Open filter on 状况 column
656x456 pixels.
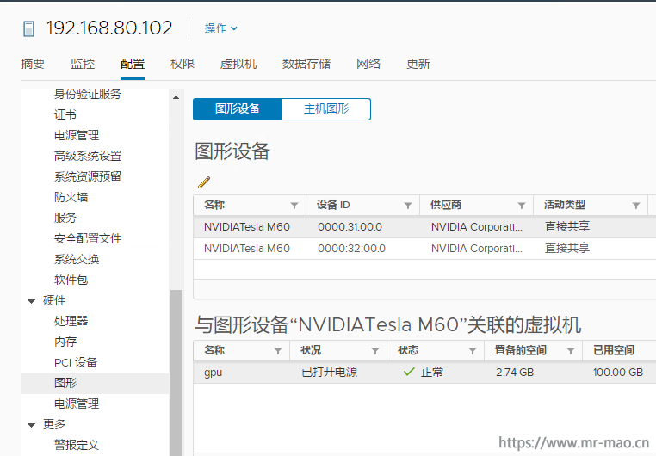click(375, 351)
